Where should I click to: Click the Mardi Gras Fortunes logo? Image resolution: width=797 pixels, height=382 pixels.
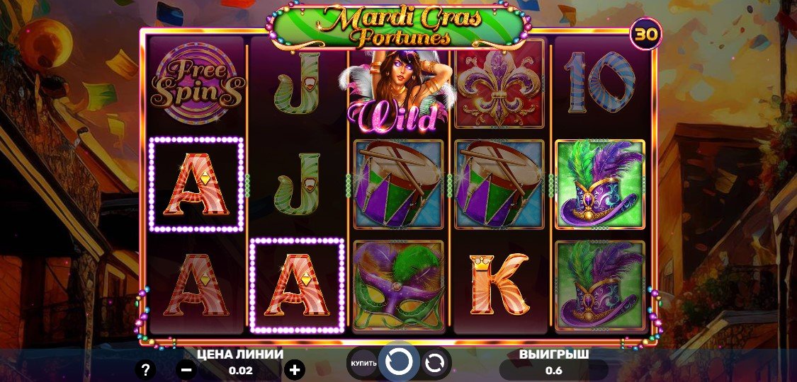click(400, 27)
